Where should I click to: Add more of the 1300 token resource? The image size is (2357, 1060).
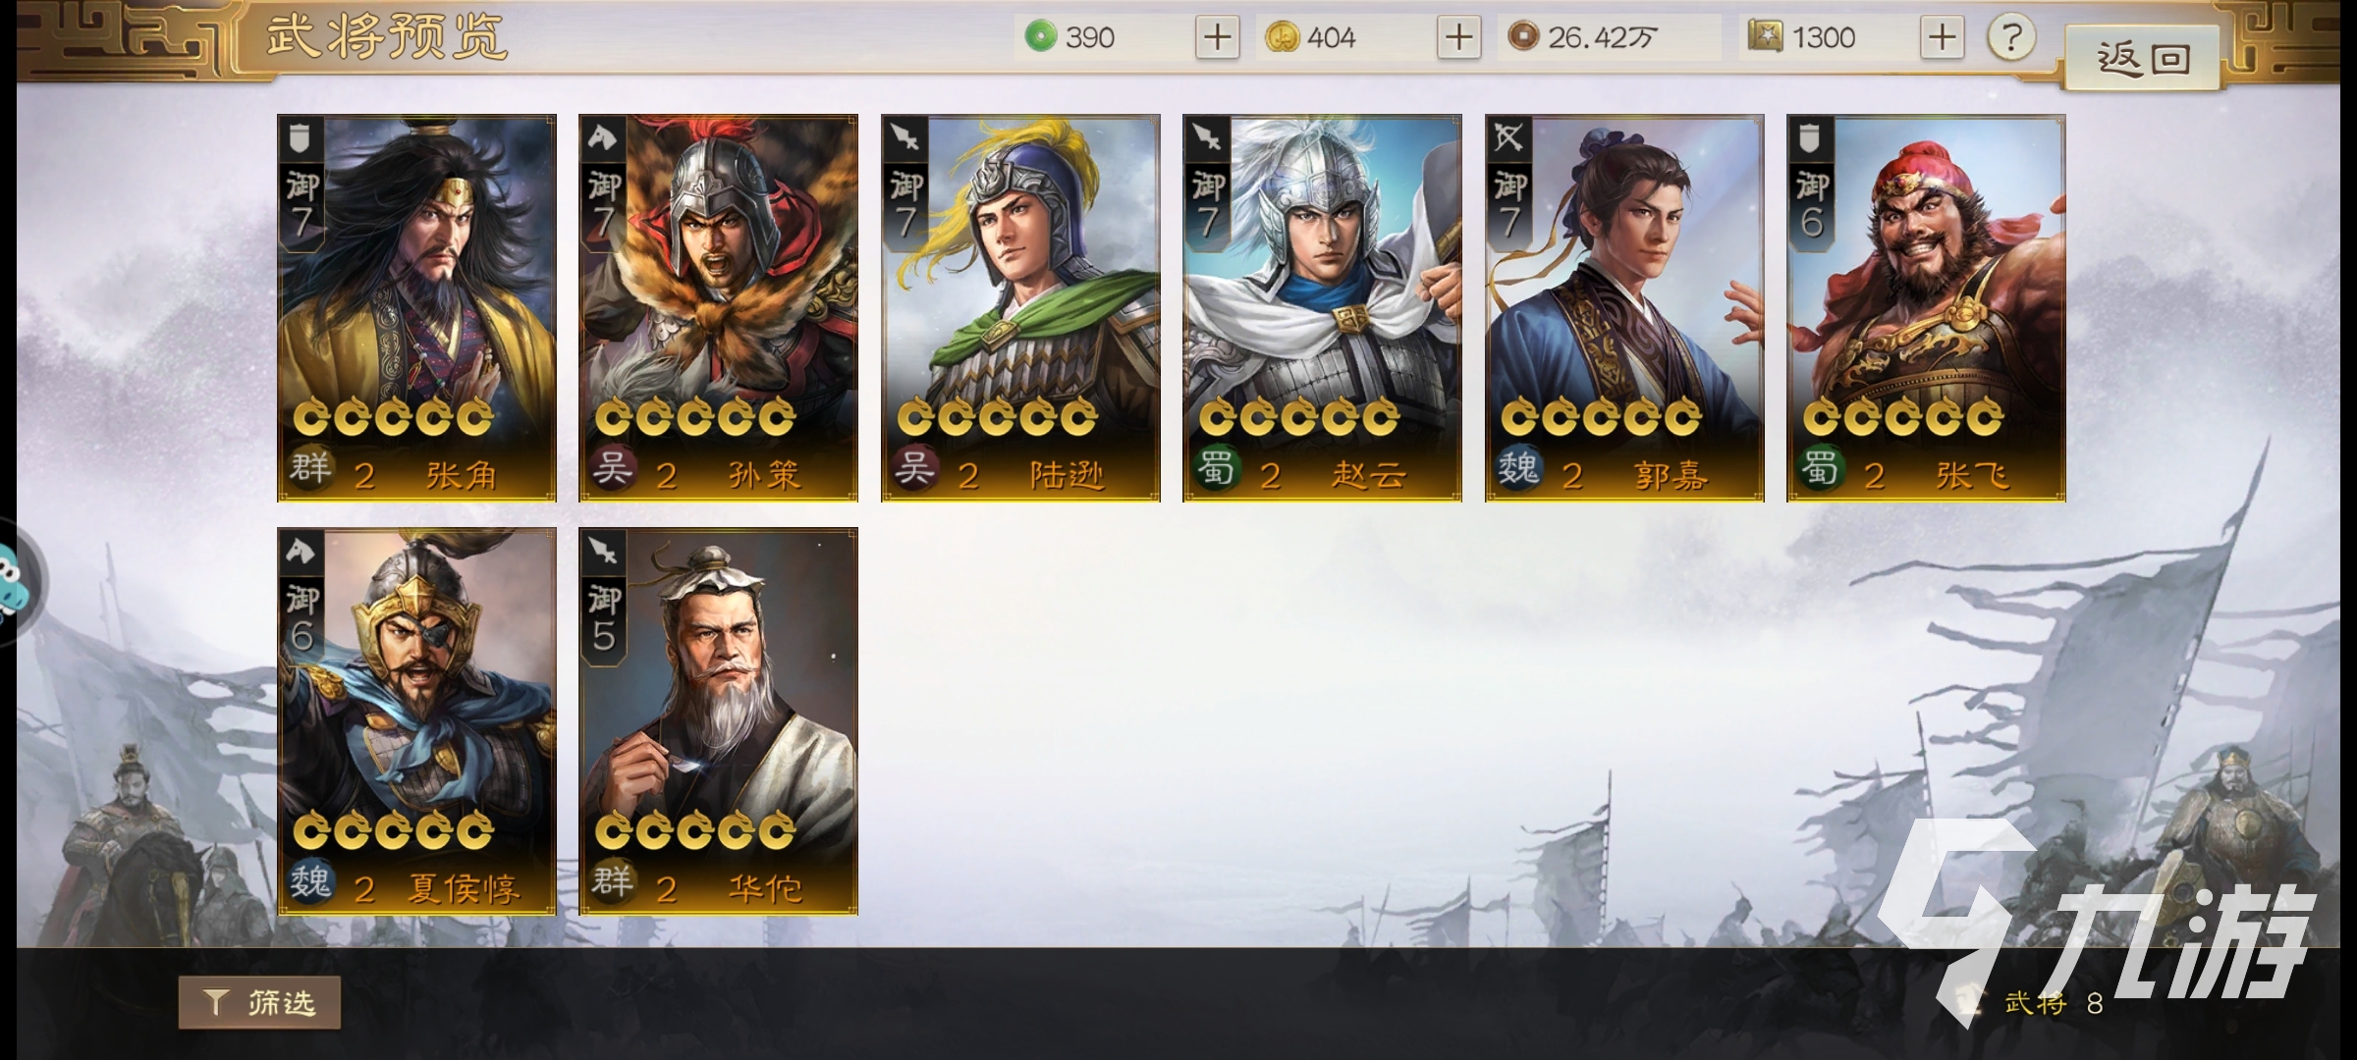[x=1942, y=38]
